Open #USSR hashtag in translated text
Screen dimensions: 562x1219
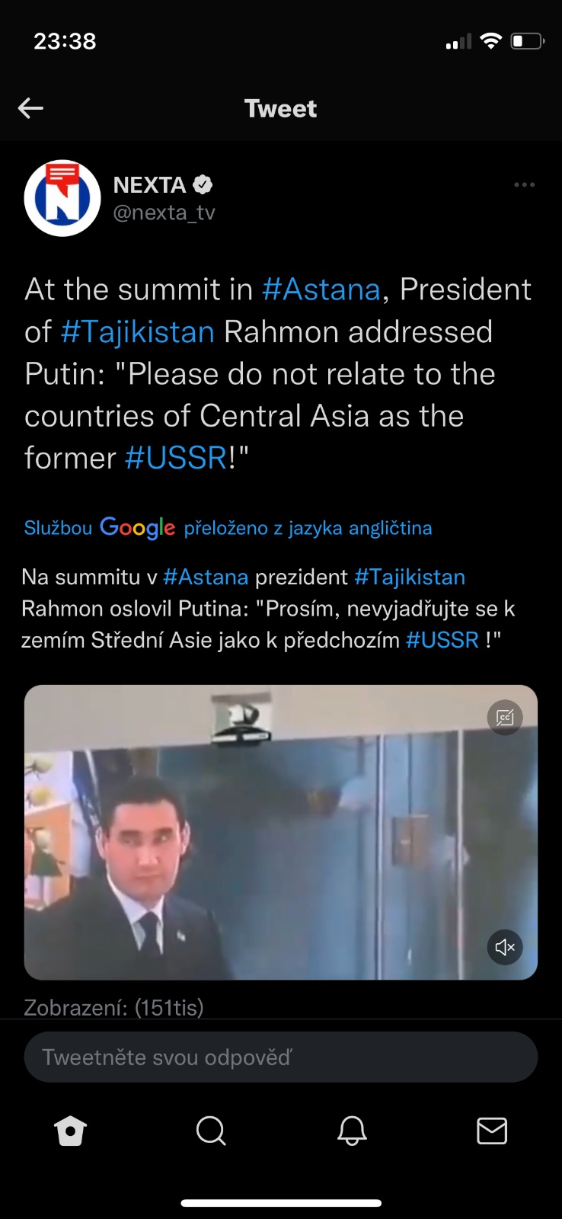pos(442,639)
